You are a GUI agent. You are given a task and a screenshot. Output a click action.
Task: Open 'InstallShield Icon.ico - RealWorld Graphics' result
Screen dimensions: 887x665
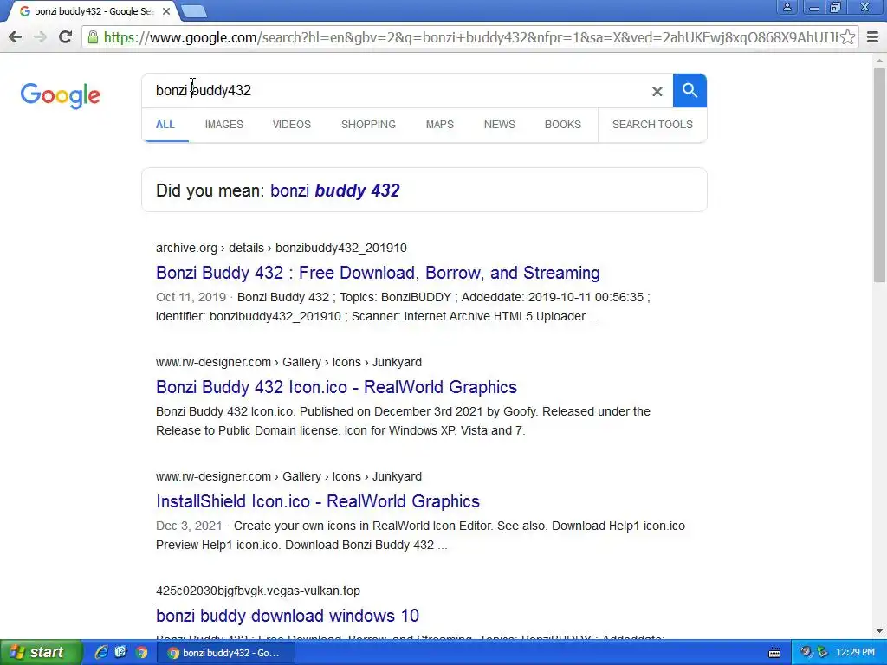coord(318,501)
